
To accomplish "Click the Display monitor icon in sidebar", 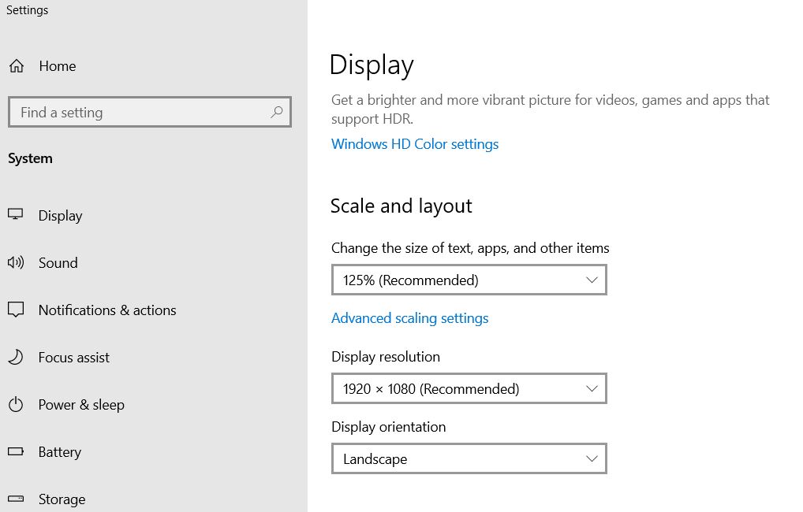I will 15,214.
